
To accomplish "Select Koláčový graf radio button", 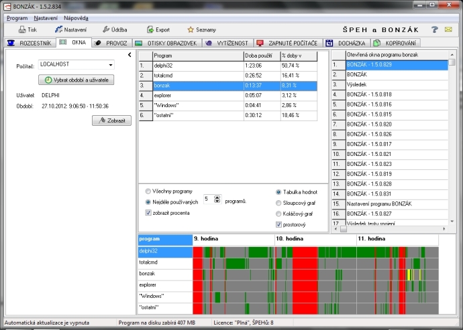I will 278,214.
